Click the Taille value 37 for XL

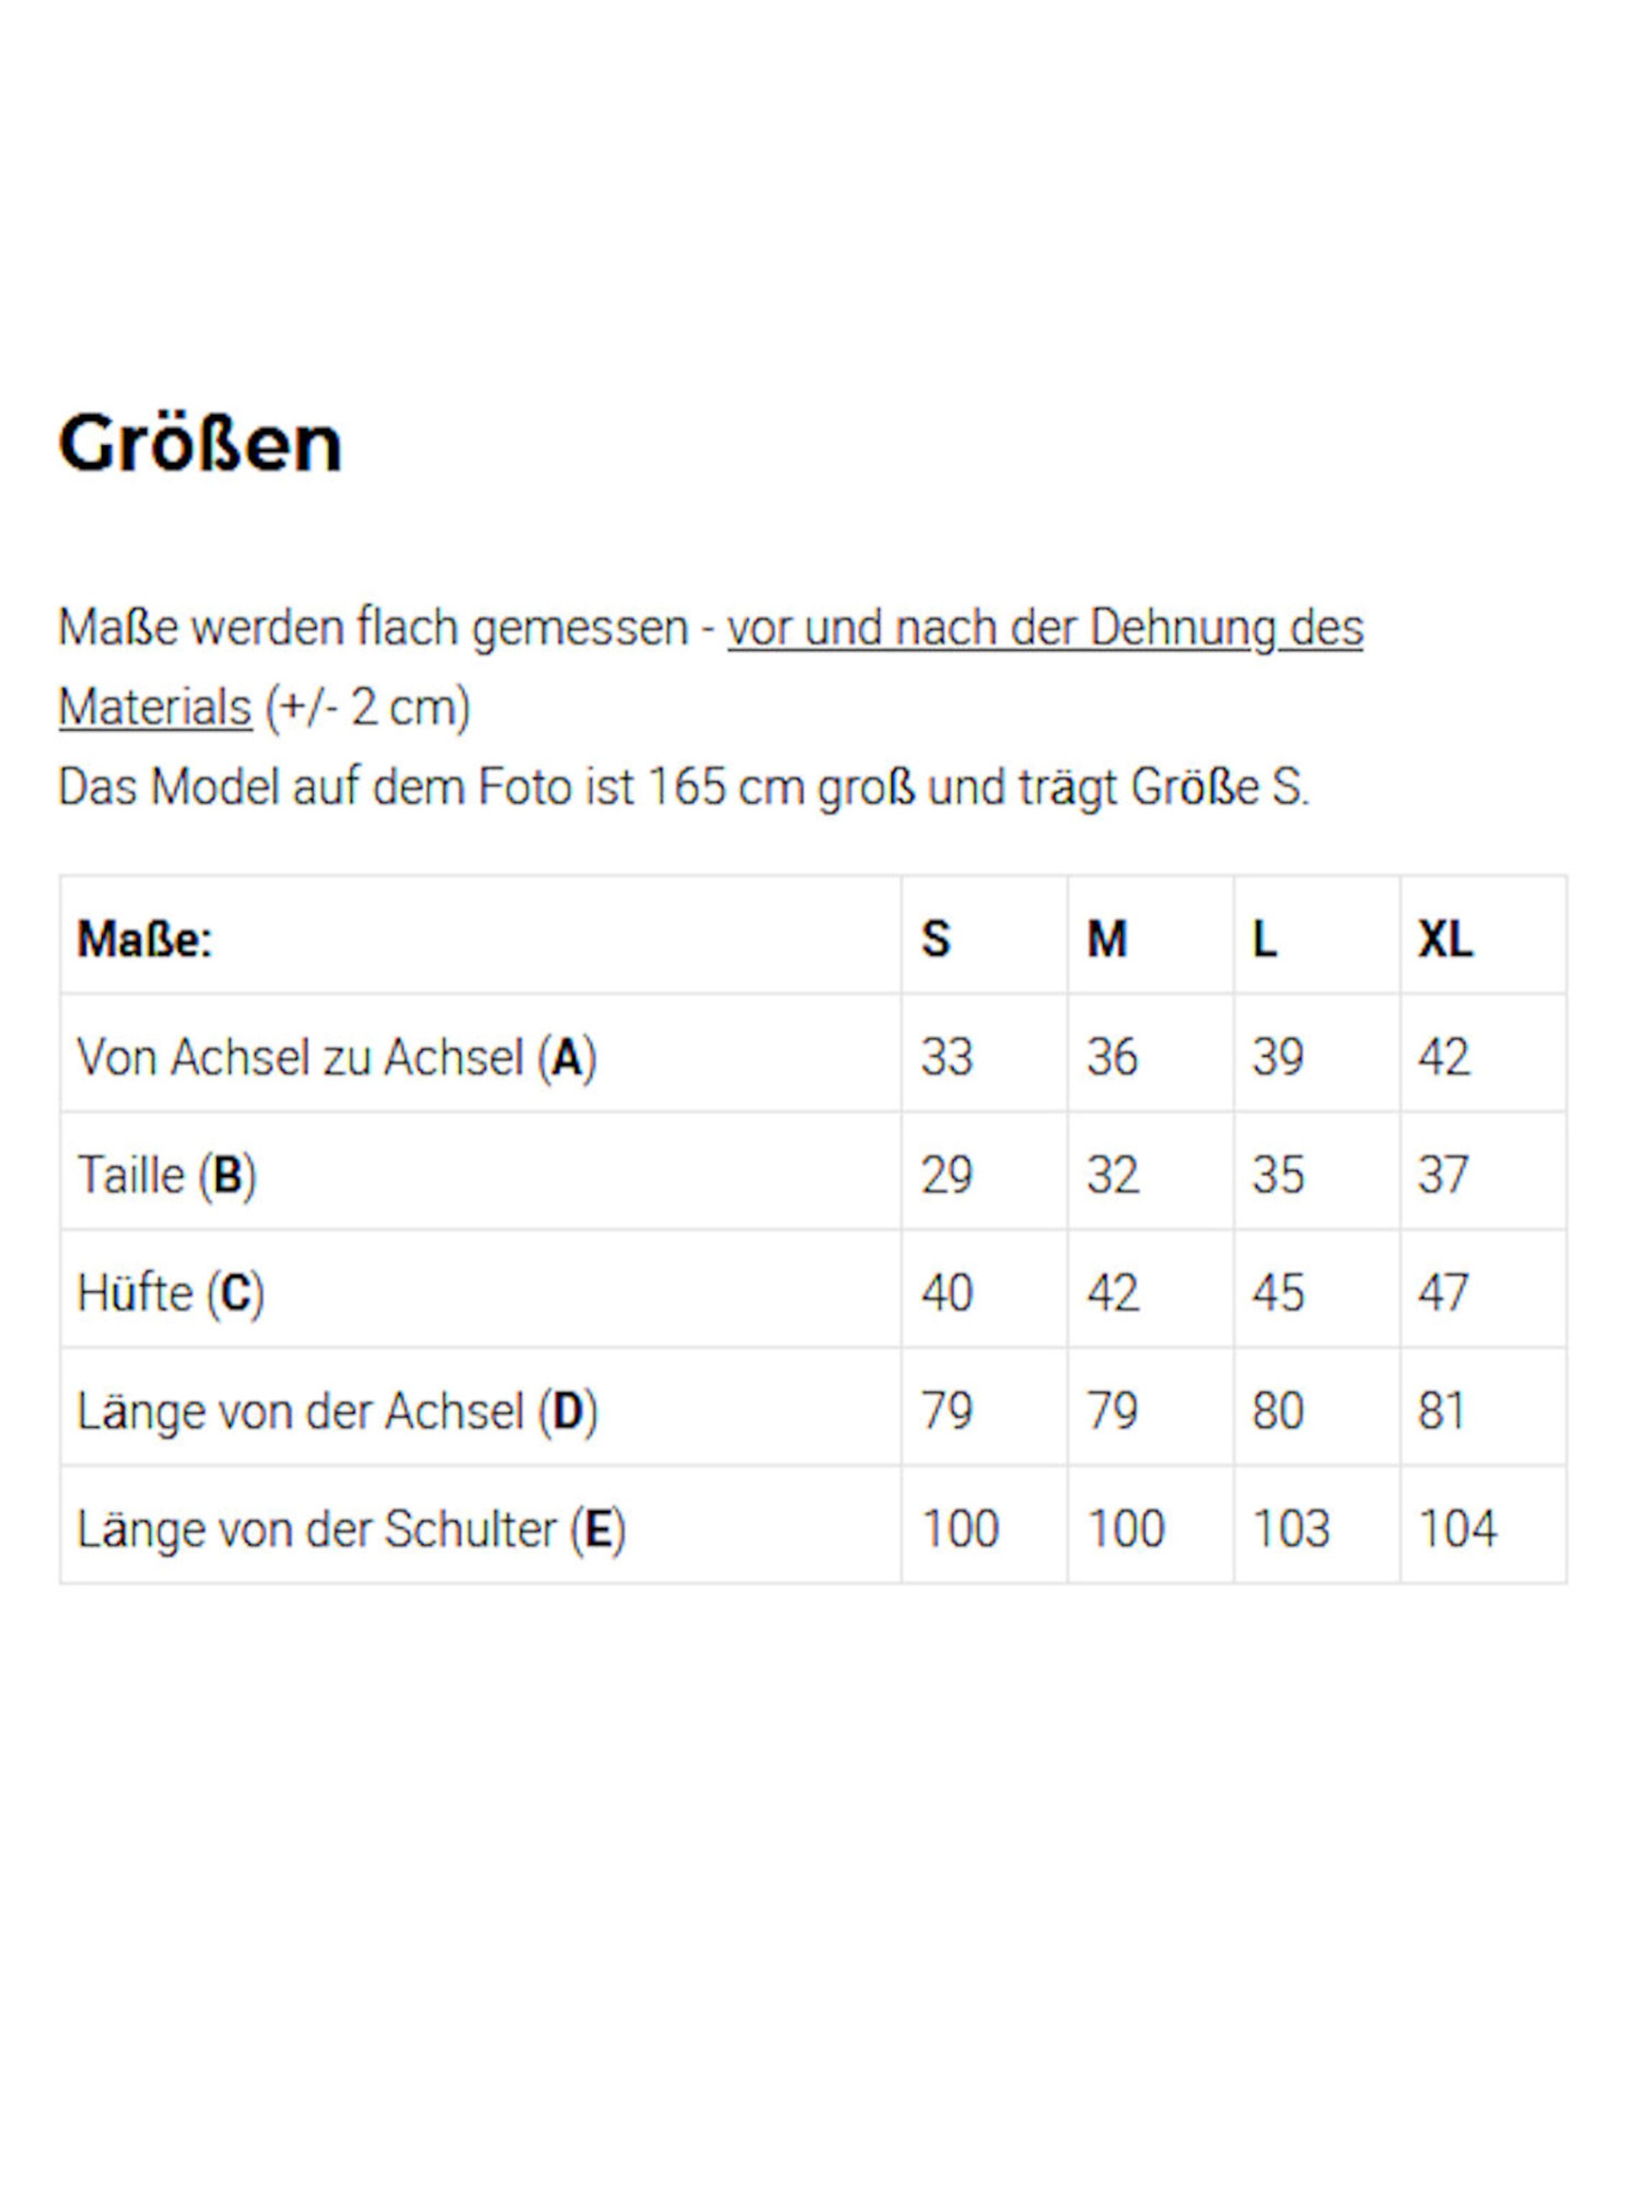1443,1174
